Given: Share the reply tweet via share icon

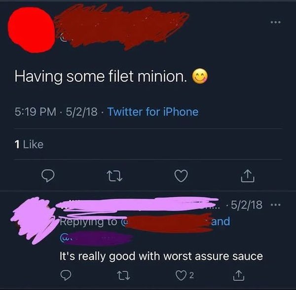Looking at the screenshot, I should point(239,275).
